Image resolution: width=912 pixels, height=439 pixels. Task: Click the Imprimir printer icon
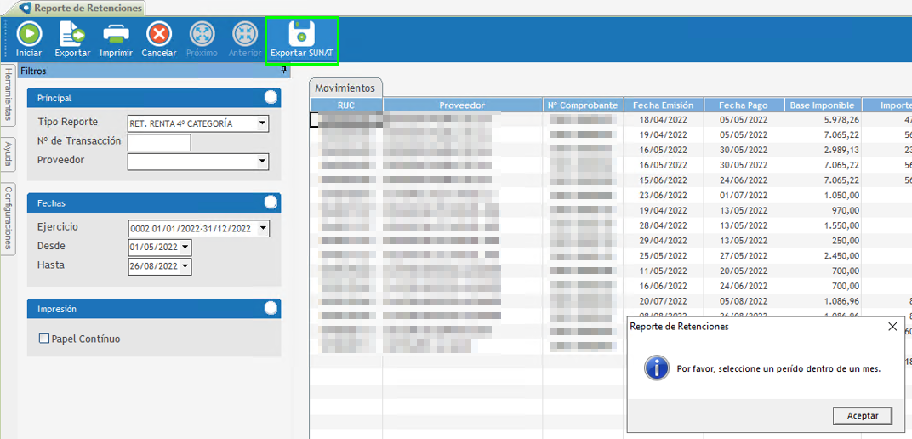point(117,34)
